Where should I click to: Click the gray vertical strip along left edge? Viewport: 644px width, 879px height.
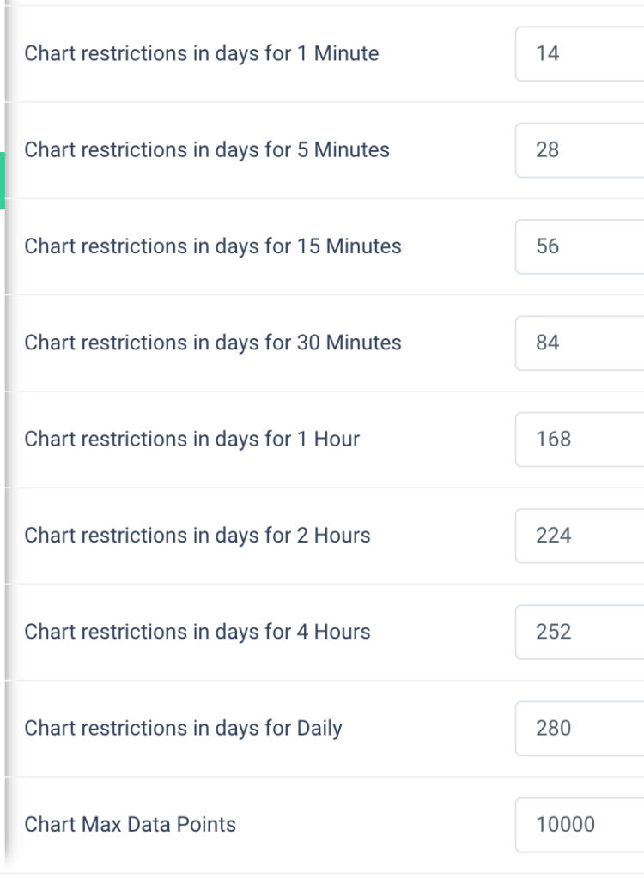tap(4, 515)
